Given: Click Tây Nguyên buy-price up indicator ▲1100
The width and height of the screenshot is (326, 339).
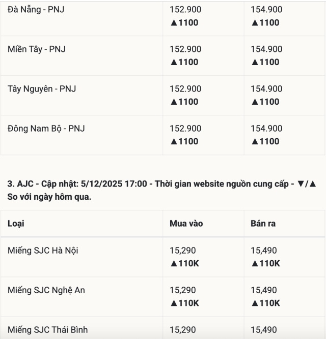Looking at the screenshot, I should click(184, 102).
